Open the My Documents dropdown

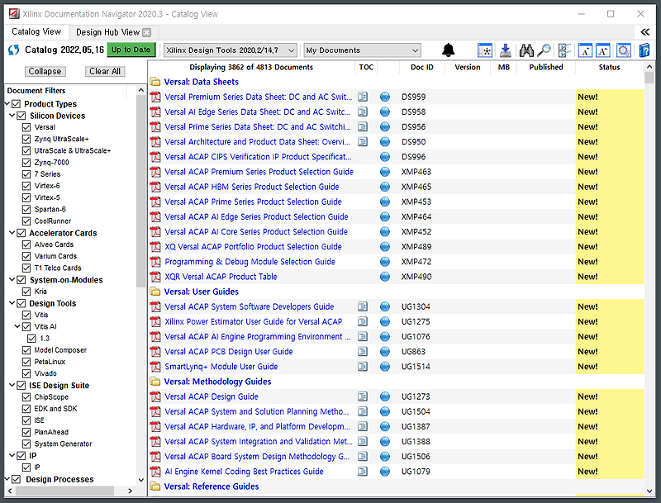416,50
